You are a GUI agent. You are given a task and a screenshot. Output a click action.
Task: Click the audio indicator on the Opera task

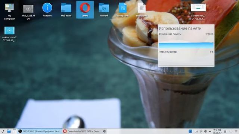pos(104,131)
